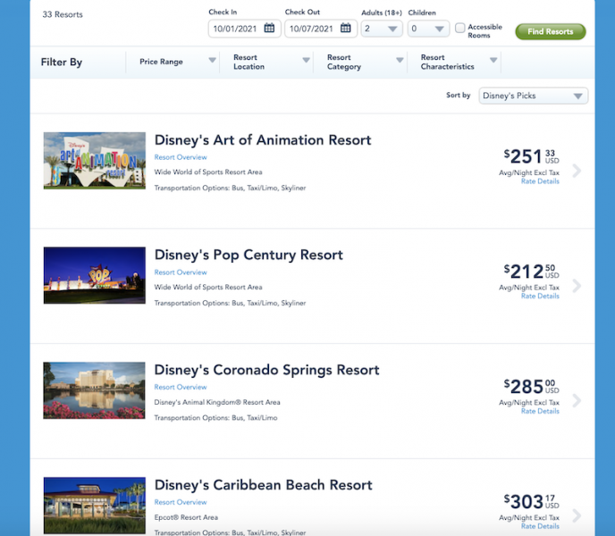Open Resort Overview for Art of Animation
Screen dimensions: 615x536
coord(181,157)
